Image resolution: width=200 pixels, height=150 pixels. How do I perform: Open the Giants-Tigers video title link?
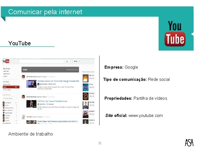click(58, 121)
